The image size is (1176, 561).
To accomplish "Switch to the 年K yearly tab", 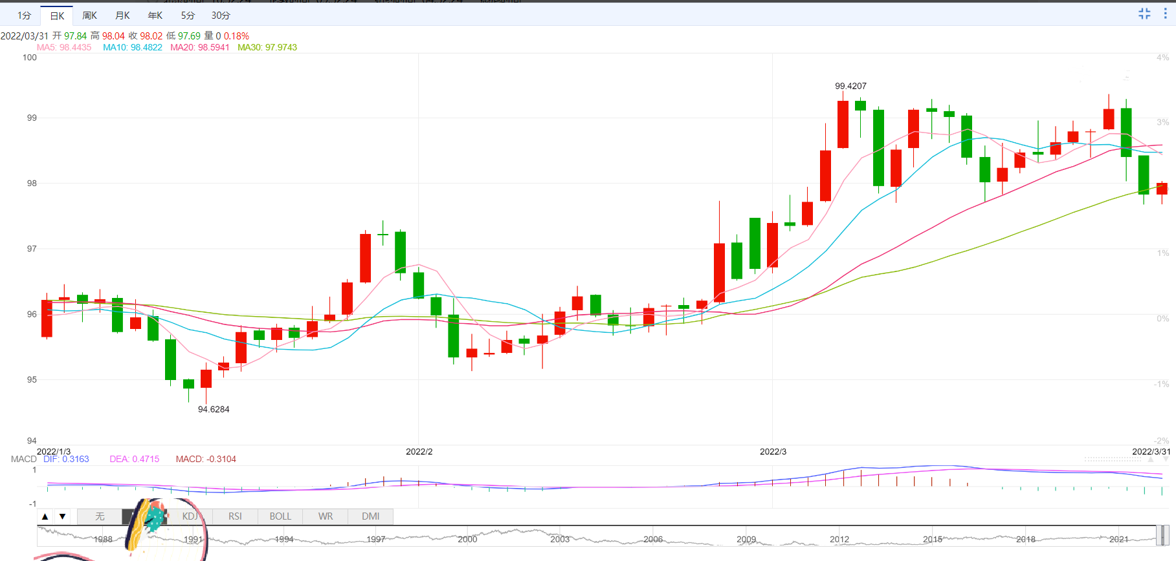I will coord(155,16).
